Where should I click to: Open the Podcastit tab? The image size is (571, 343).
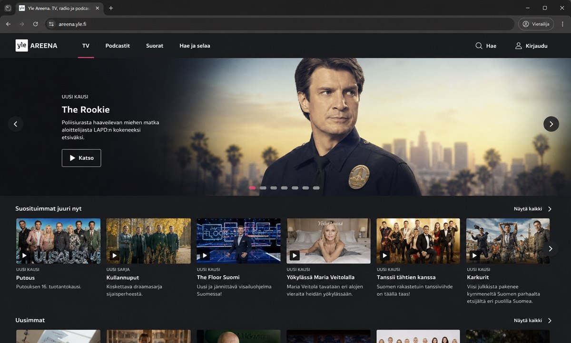tap(118, 46)
